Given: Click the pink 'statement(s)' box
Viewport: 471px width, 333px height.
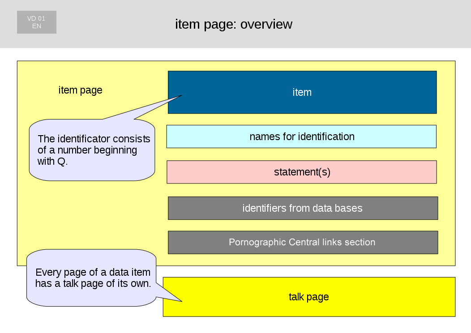Looking at the screenshot, I should tap(301, 172).
